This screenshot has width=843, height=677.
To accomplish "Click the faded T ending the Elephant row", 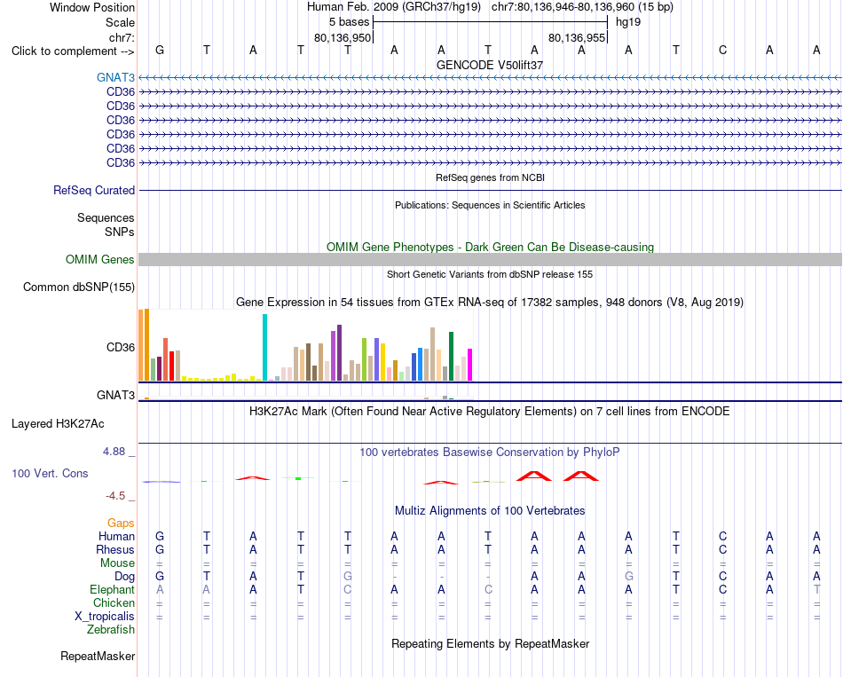I will tap(816, 589).
